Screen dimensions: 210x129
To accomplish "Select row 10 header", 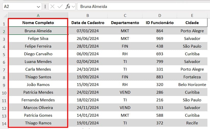I will pos(4,93).
